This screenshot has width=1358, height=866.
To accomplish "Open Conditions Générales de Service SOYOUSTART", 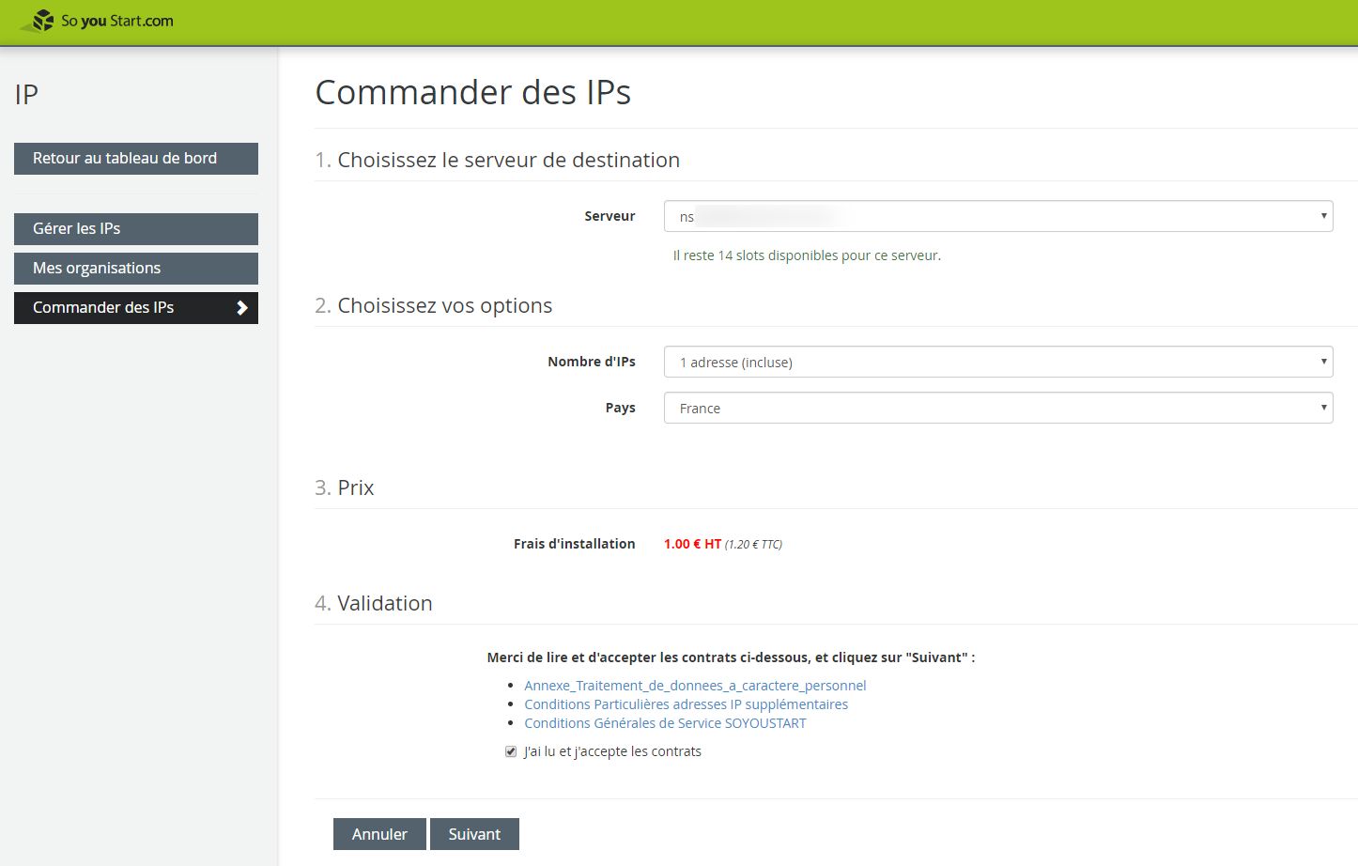I will pyautogui.click(x=665, y=723).
